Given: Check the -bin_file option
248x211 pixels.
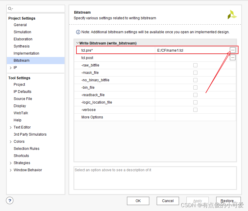Looking at the screenshot, I should [x=195, y=88].
